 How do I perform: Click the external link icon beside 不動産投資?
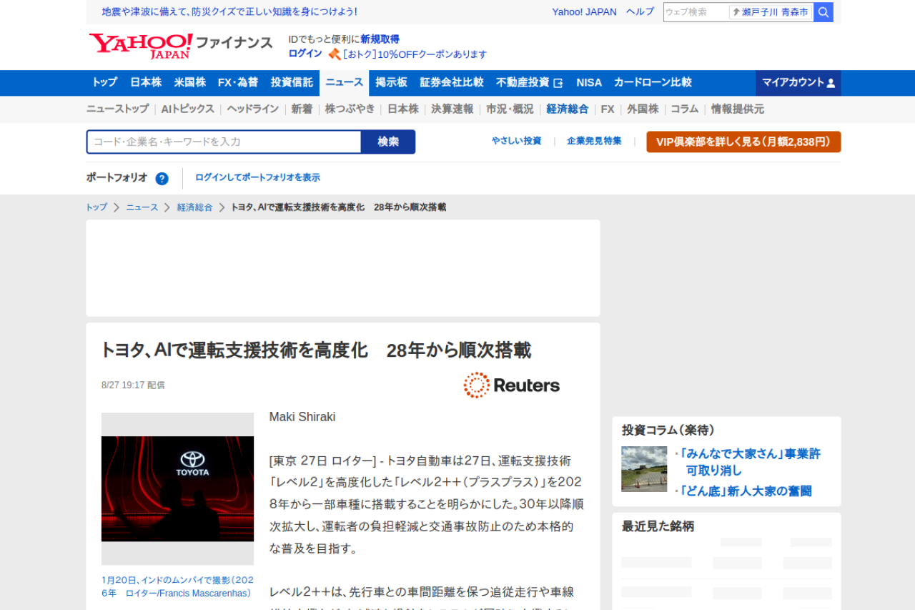click(x=558, y=83)
